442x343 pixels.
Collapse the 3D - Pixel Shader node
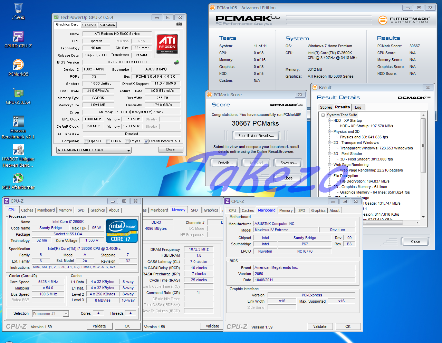(x=330, y=154)
